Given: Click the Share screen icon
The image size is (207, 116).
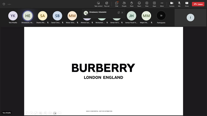Looking at the screenshot, I should click(187, 4).
